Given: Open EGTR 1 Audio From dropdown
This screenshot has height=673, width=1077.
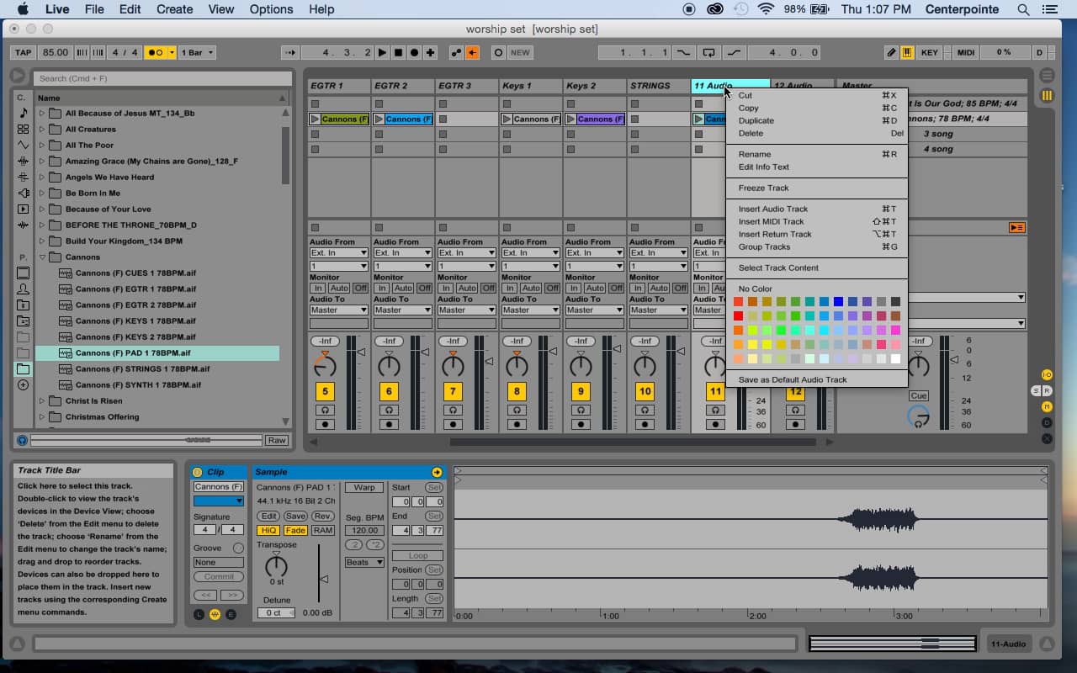Looking at the screenshot, I should pos(339,253).
